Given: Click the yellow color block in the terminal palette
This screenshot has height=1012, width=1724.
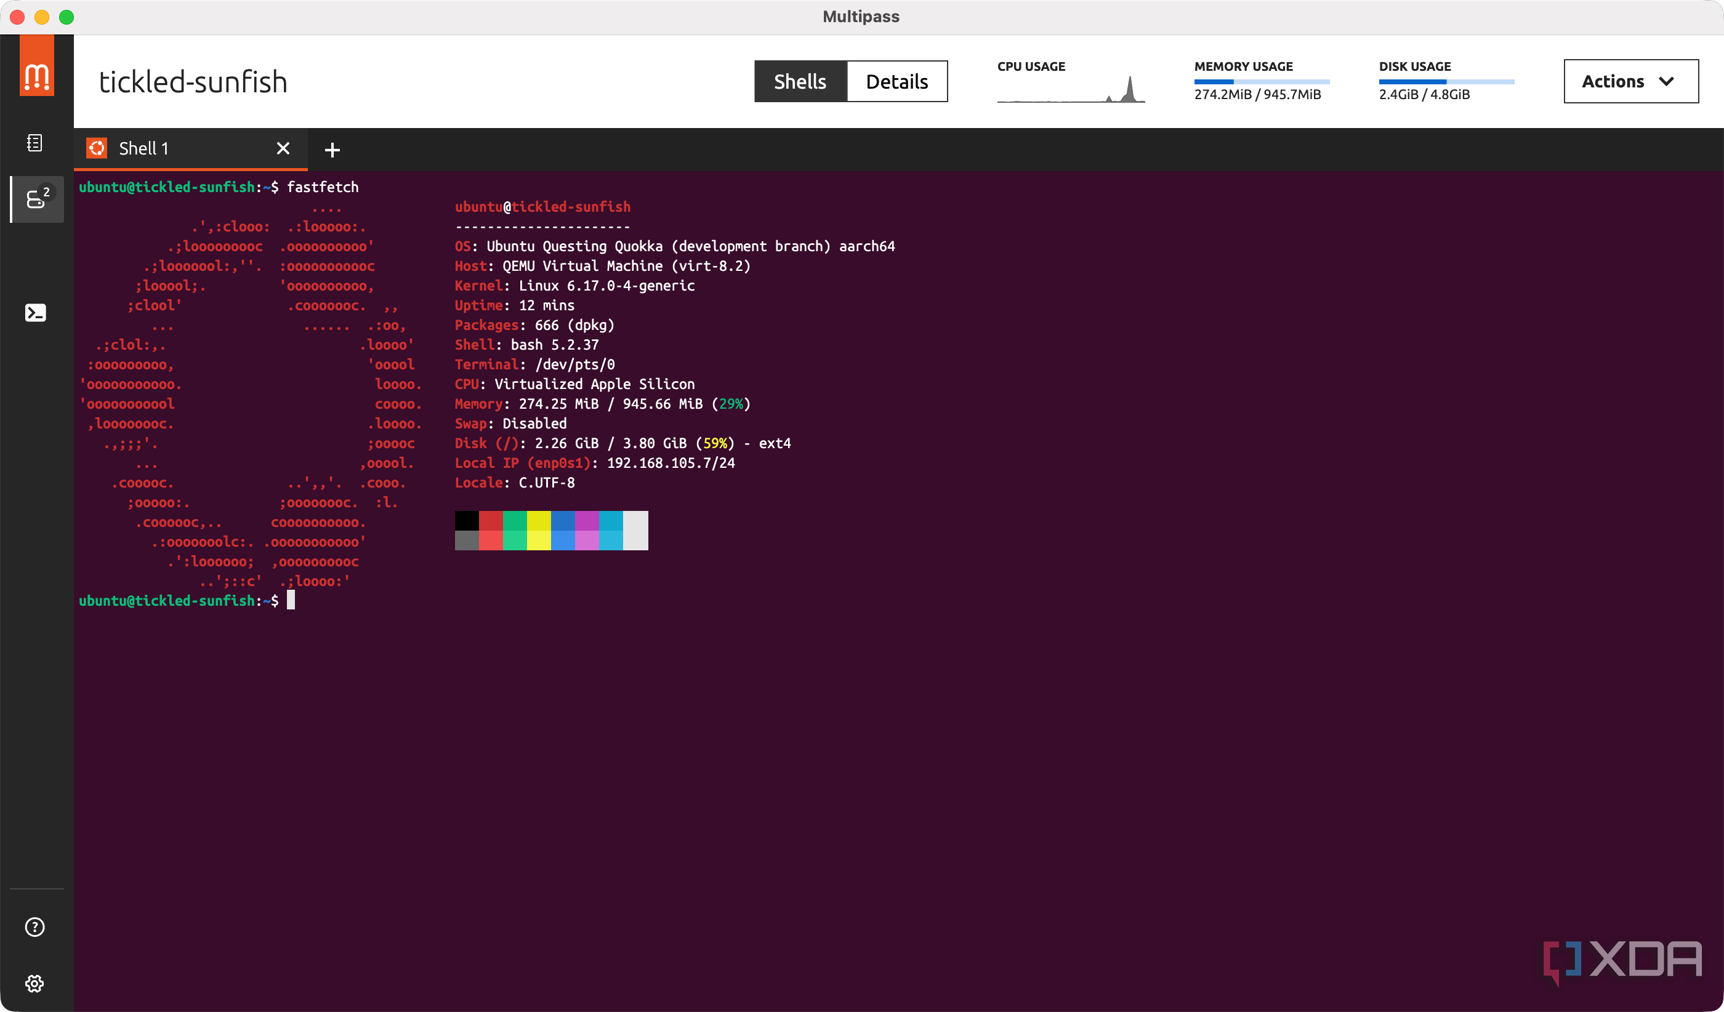Looking at the screenshot, I should pos(538,520).
